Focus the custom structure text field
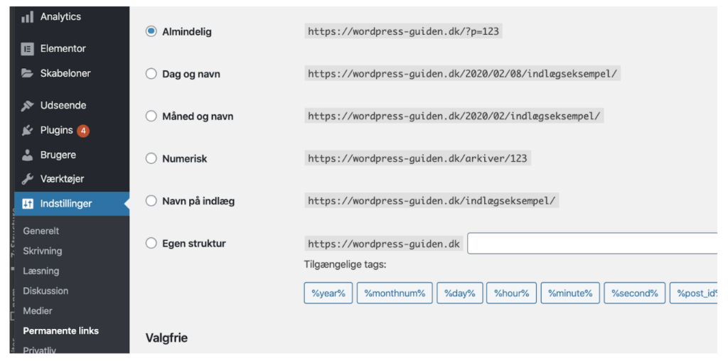 pyautogui.click(x=592, y=244)
